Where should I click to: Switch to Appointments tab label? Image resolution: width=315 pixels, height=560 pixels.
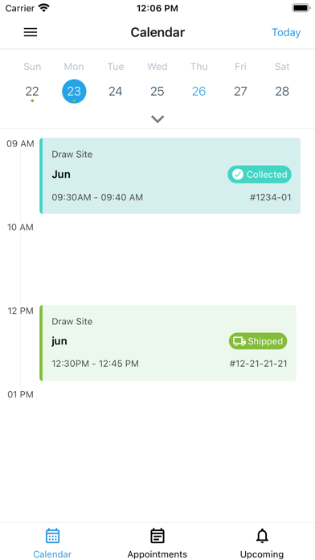(157, 554)
